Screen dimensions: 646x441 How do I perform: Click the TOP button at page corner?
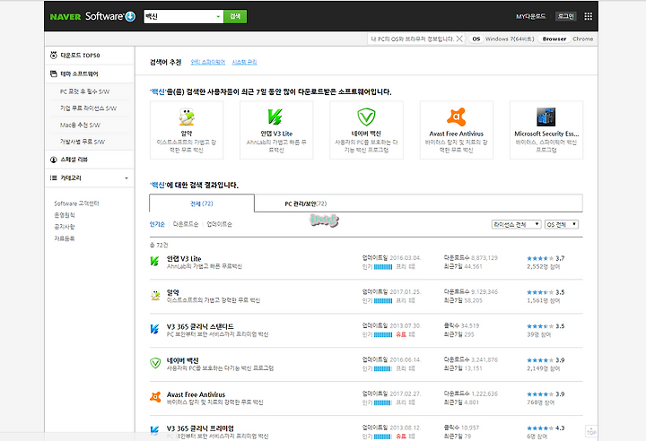tap(591, 431)
